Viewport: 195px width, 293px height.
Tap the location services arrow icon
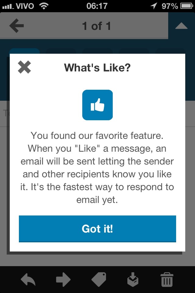coord(154,6)
